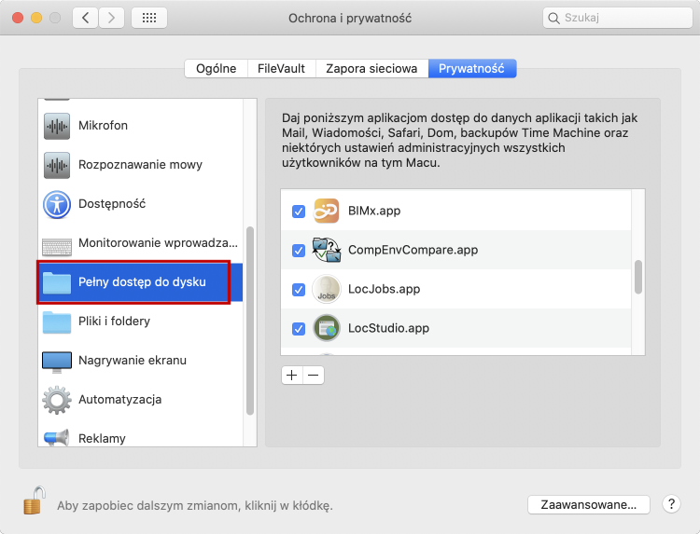The image size is (700, 534).
Task: Select the Prywatność tab
Action: click(x=472, y=69)
